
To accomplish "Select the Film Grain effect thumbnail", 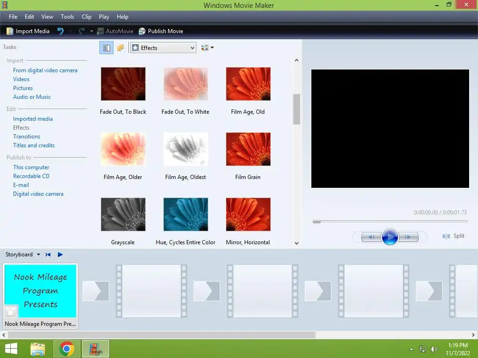I will [248, 149].
